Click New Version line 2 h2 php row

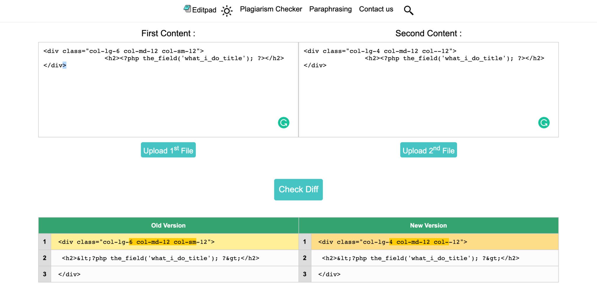[x=435, y=258]
